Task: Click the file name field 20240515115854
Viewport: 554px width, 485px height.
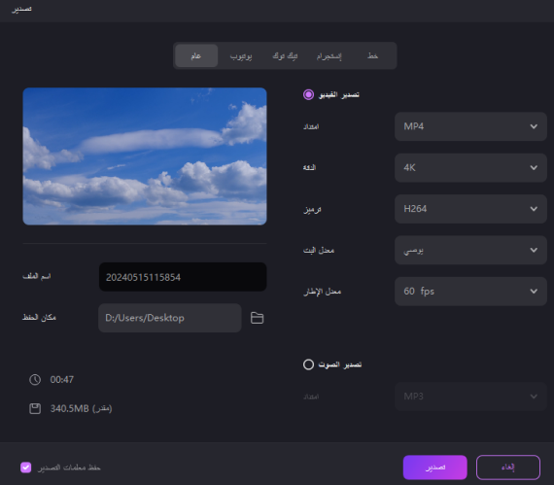Action: pos(183,277)
